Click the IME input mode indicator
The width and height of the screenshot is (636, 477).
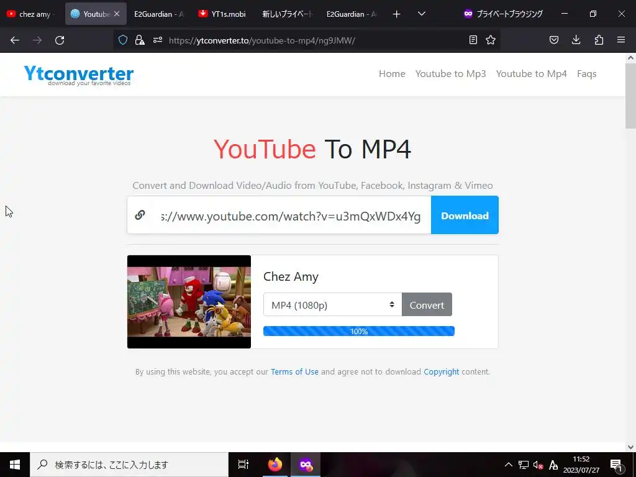(553, 465)
